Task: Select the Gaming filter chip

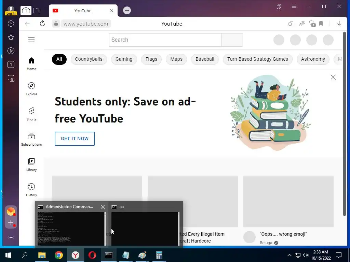Action: [124, 59]
